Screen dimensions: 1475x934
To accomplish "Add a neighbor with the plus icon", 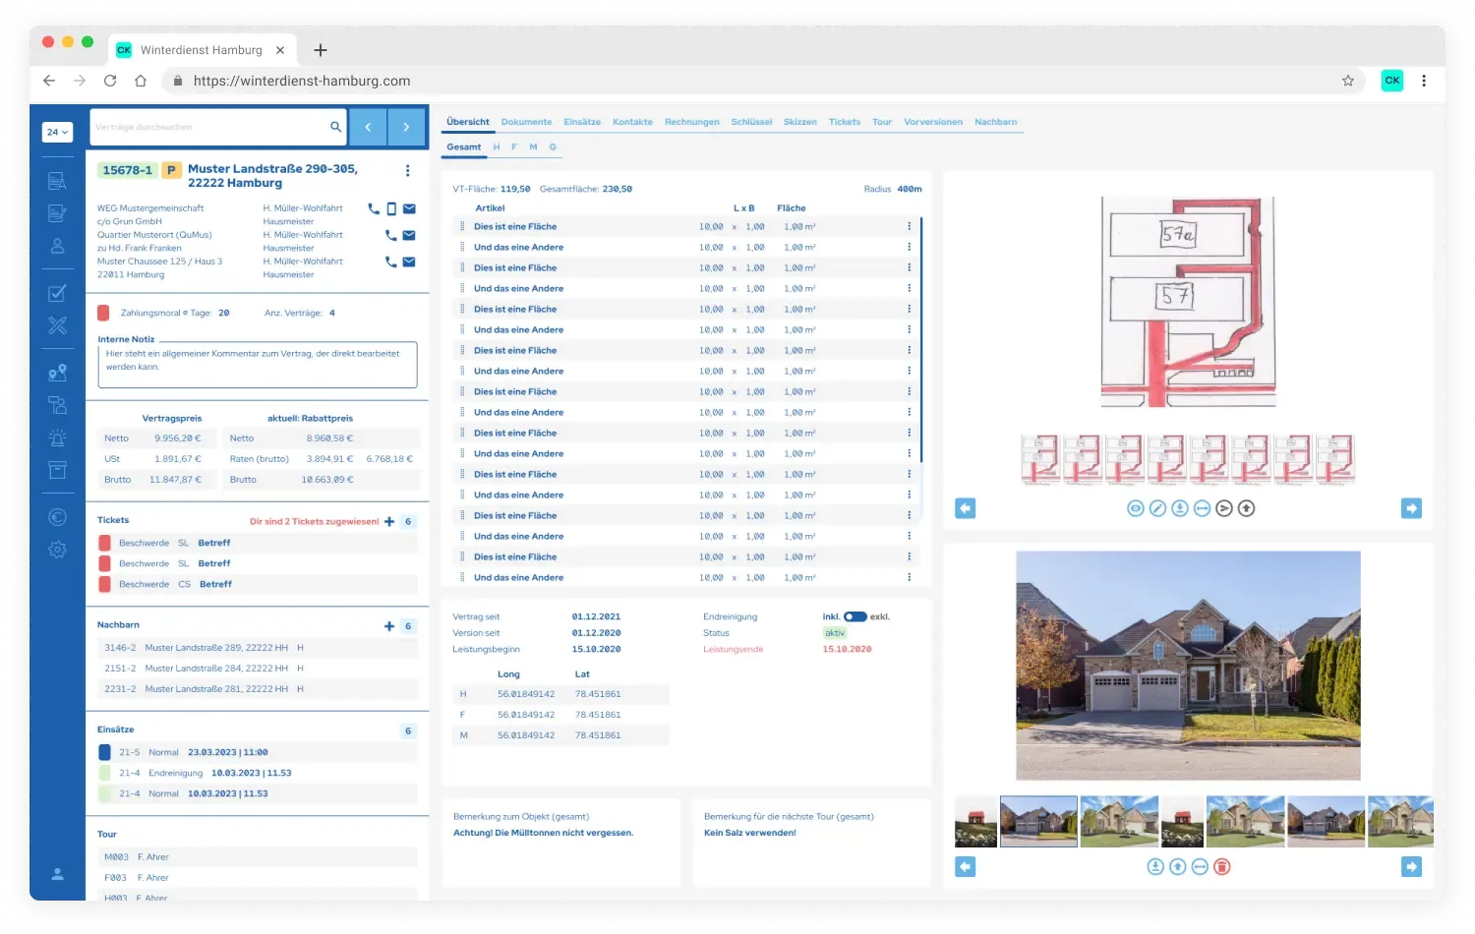I will coord(389,626).
